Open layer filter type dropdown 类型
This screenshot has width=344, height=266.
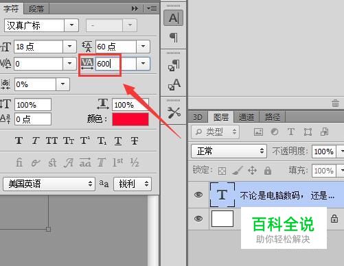pyautogui.click(x=215, y=132)
